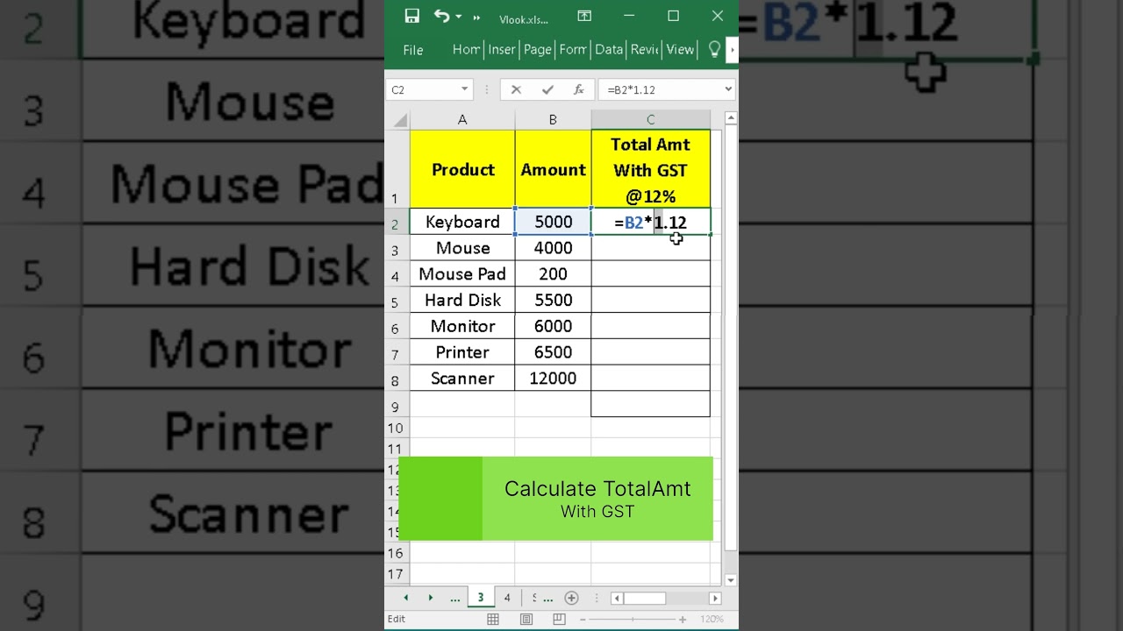Viewport: 1123px width, 631px height.
Task: Select row 3 header
Action: click(x=397, y=250)
